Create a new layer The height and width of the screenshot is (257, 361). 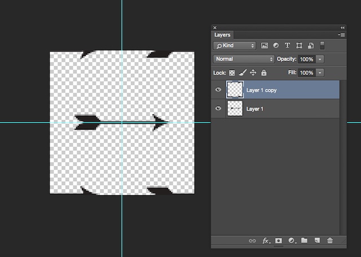[x=317, y=241]
